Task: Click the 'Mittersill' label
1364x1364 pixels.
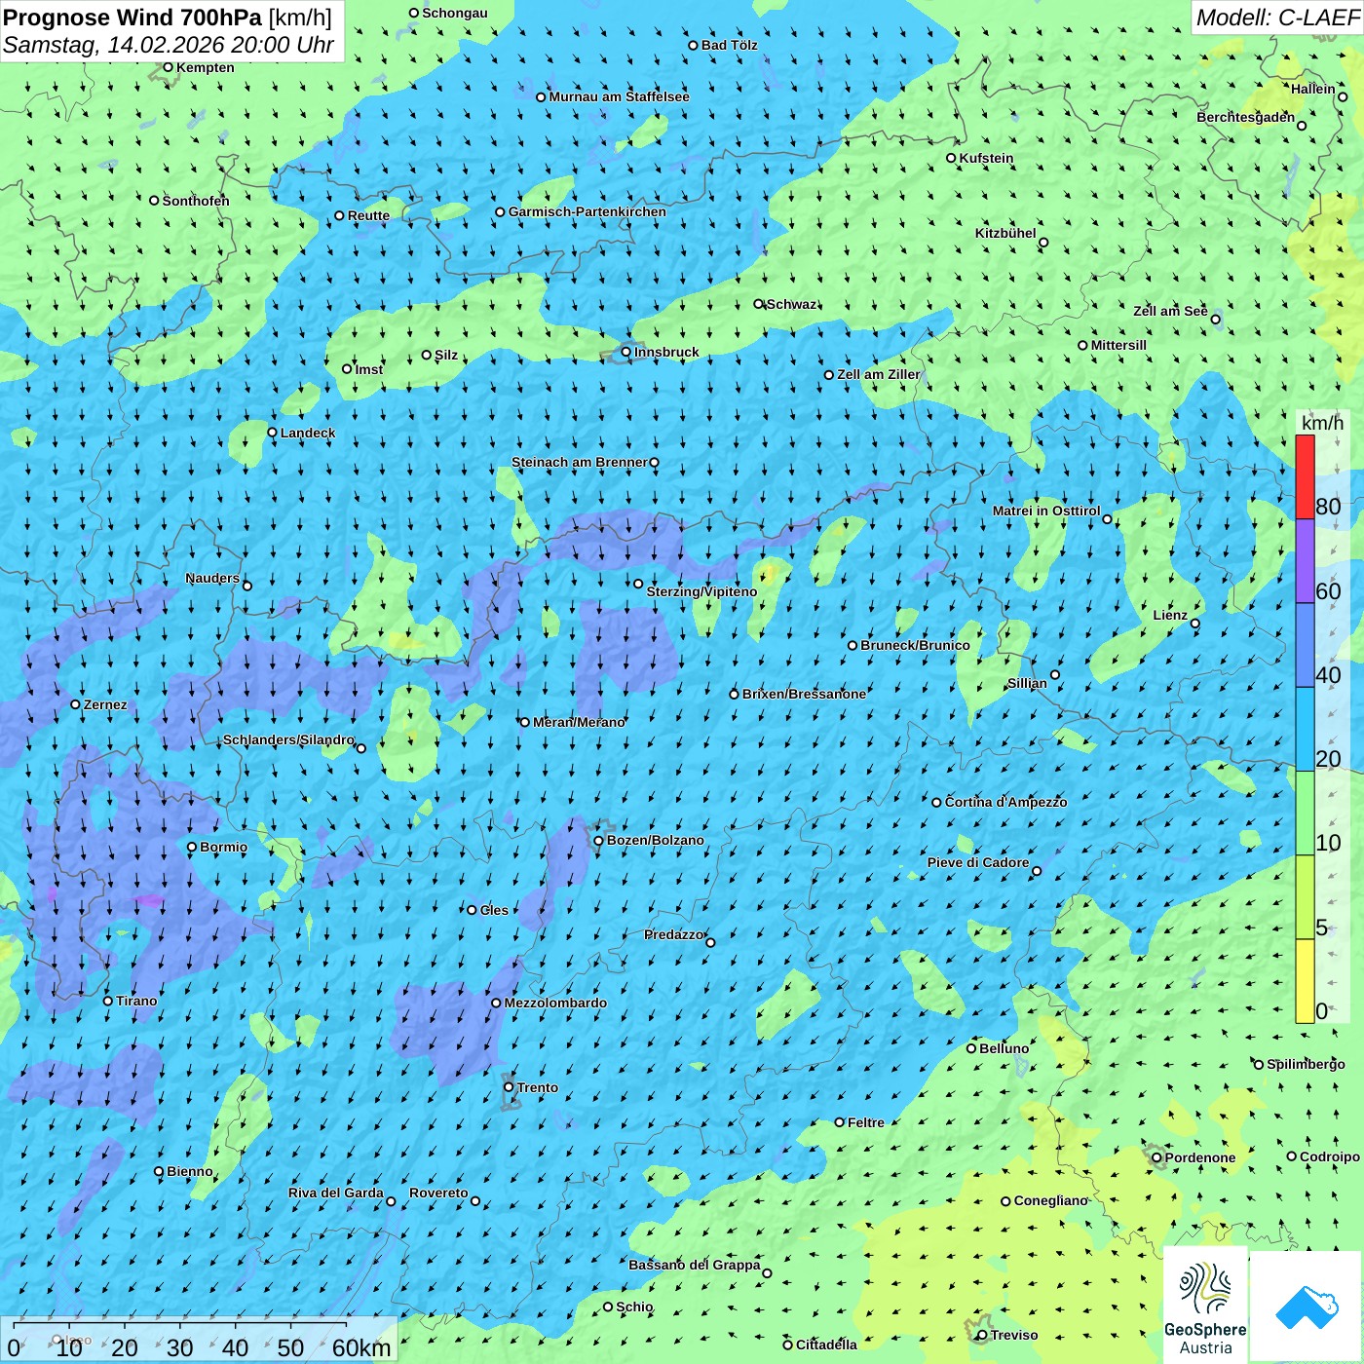Action: tap(1118, 345)
